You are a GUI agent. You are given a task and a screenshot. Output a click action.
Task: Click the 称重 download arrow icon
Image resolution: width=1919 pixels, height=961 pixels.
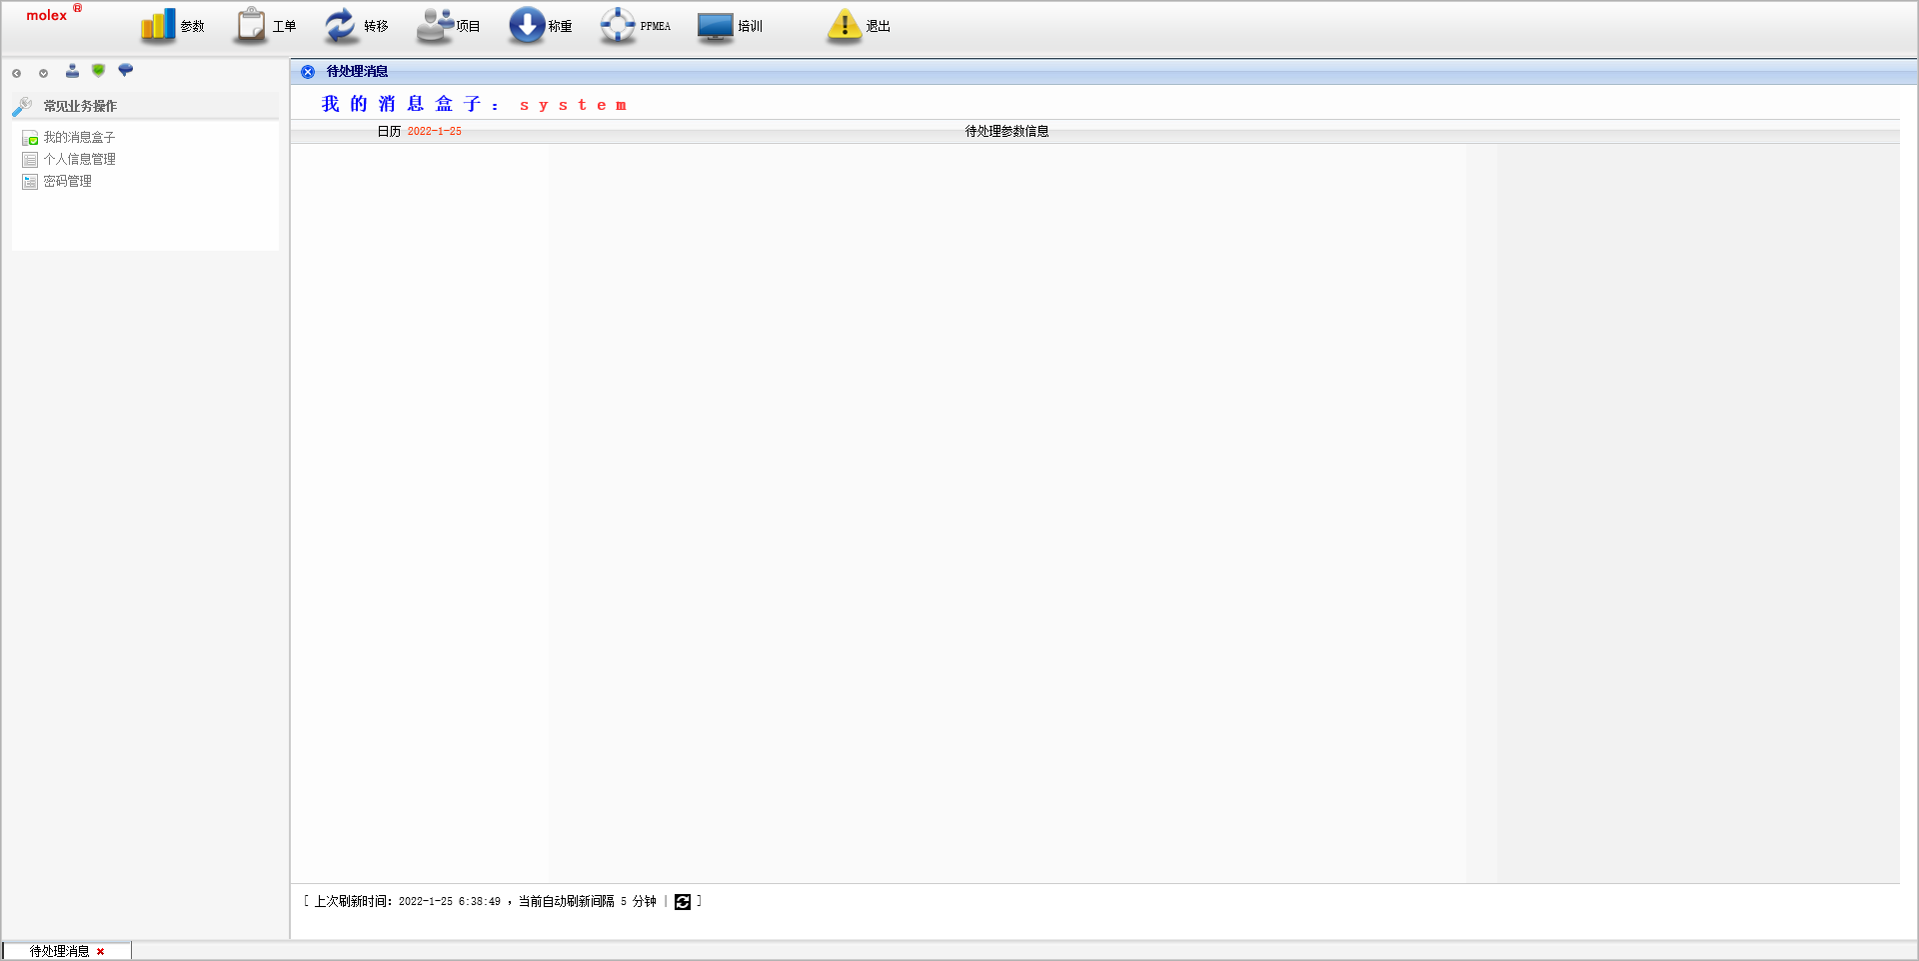pyautogui.click(x=527, y=26)
